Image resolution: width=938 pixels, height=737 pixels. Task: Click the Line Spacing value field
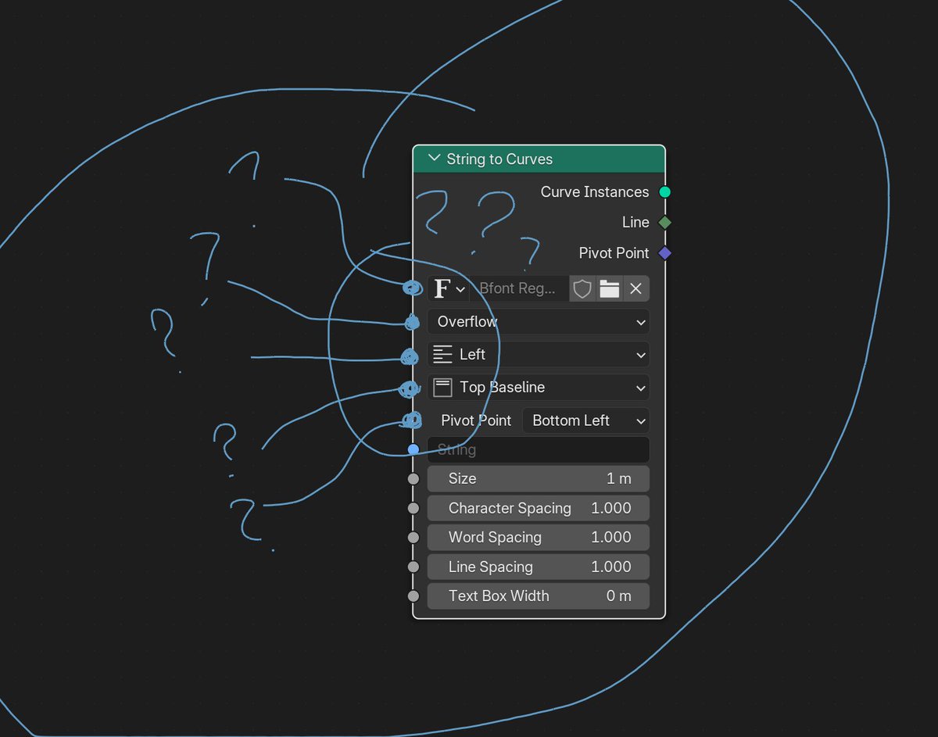539,567
